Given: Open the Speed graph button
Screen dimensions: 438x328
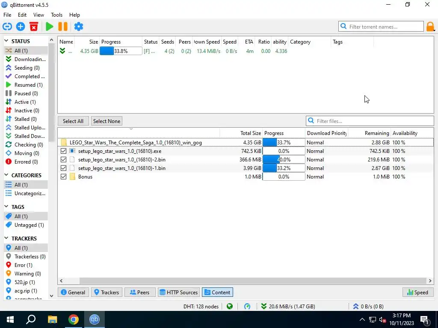Looking at the screenshot, I should (417, 292).
